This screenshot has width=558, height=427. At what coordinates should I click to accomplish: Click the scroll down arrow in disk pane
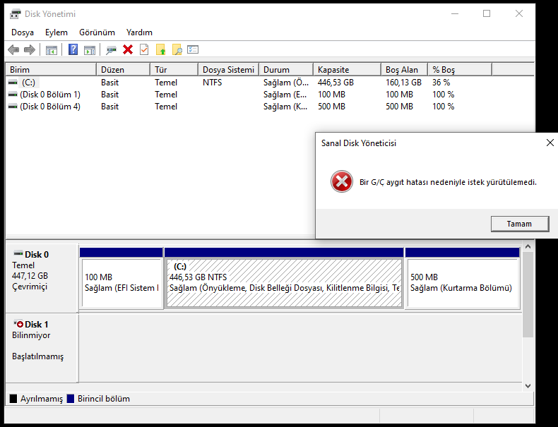tap(528, 386)
